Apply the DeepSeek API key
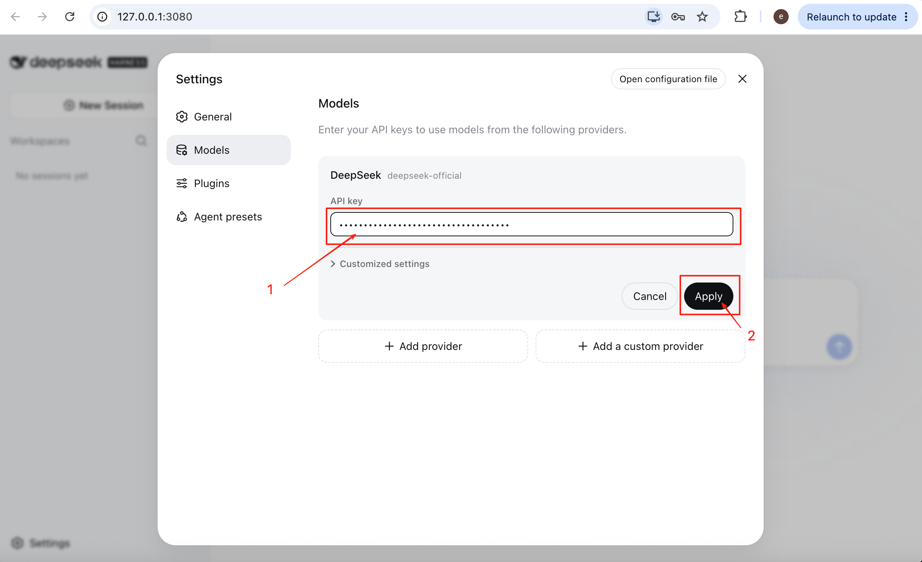 [x=708, y=296]
